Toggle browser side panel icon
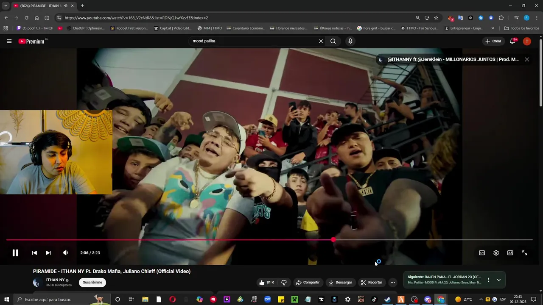Image resolution: width=543 pixels, height=305 pixels. pyautogui.click(x=47, y=18)
